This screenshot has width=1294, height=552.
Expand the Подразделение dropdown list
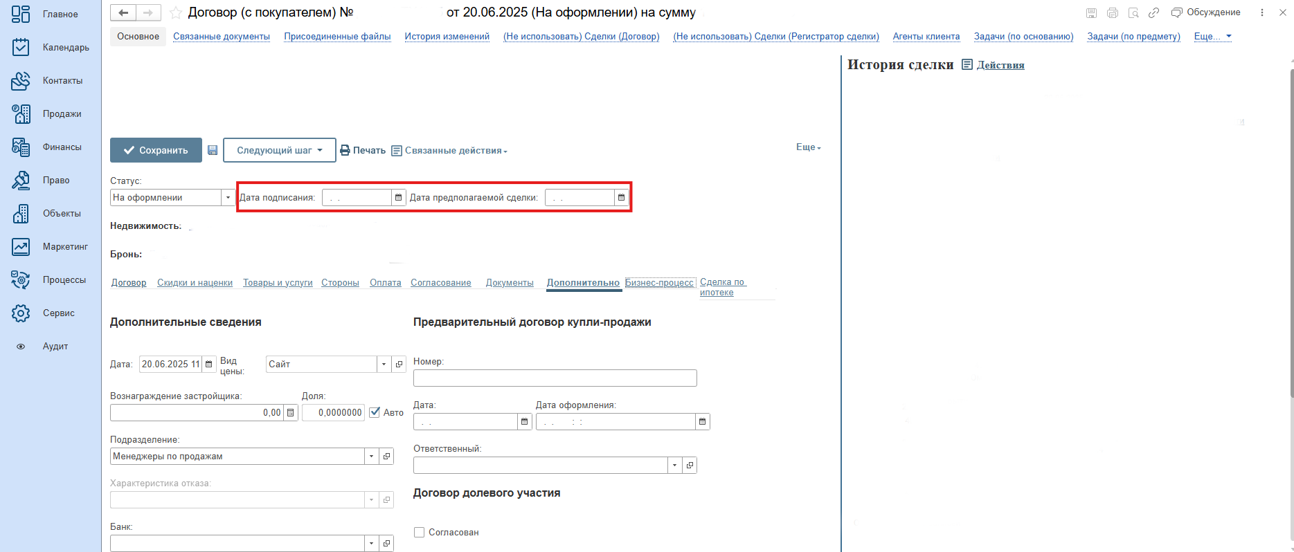[x=371, y=457]
